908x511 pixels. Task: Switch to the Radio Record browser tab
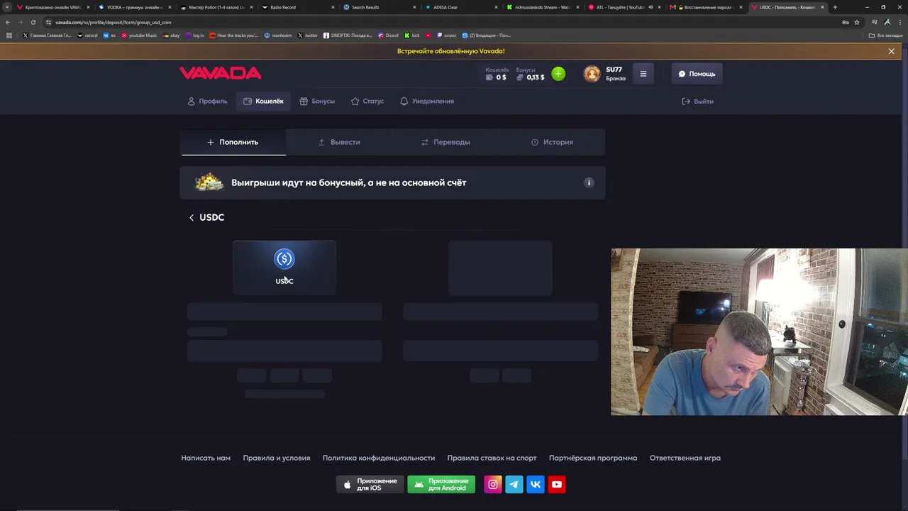[x=297, y=7]
